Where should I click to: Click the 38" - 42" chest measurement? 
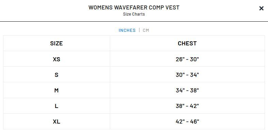tap(187, 106)
